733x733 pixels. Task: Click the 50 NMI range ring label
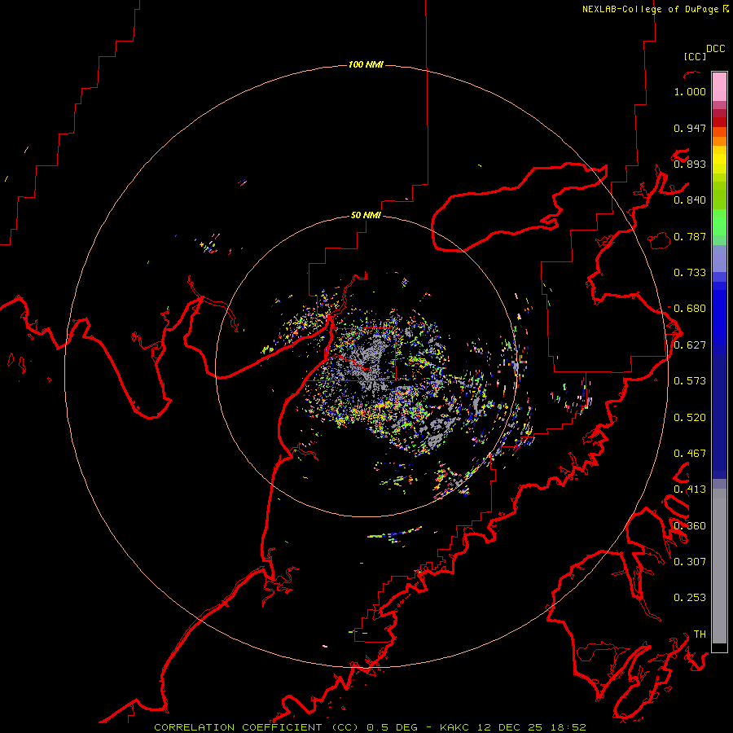pos(366,215)
